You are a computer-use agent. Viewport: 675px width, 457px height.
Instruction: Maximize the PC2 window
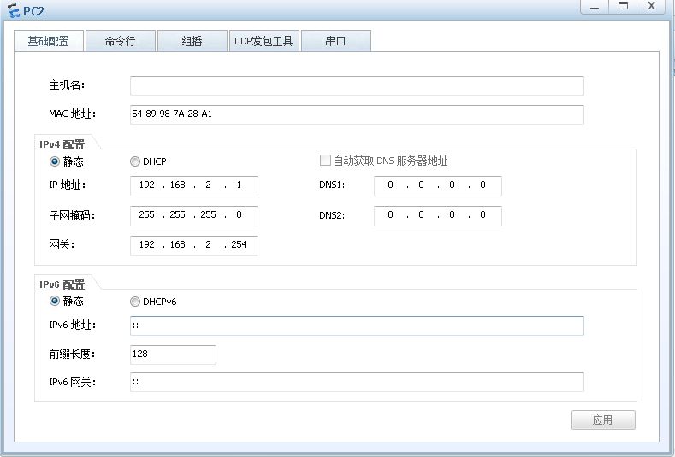point(623,7)
